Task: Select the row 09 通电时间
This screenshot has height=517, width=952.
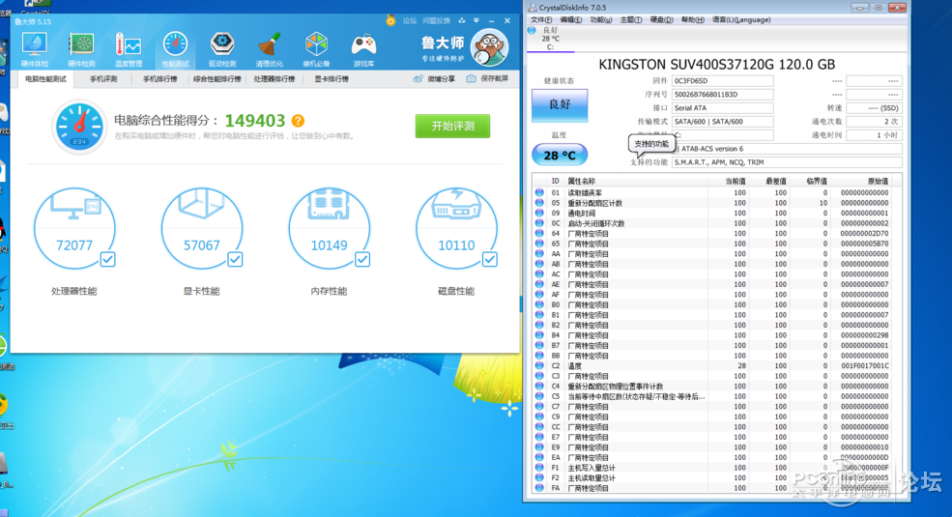Action: click(x=711, y=213)
